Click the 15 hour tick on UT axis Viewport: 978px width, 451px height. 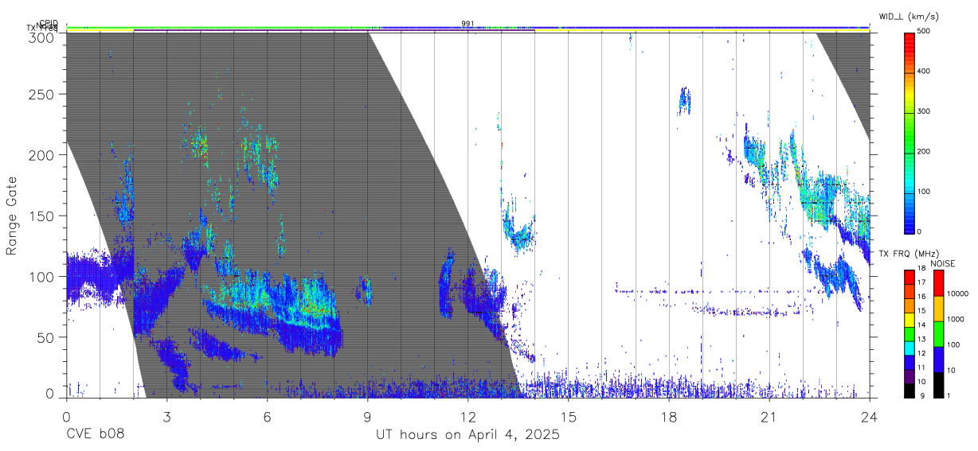click(x=569, y=417)
